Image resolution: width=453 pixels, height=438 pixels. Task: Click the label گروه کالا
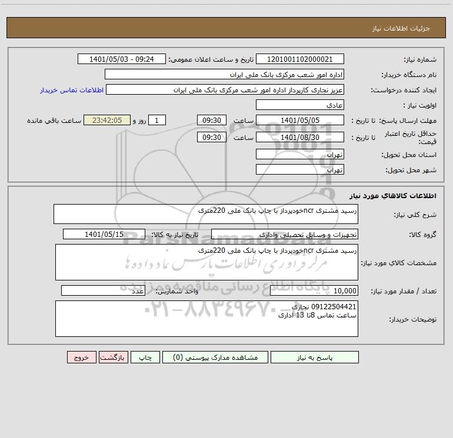(422, 235)
